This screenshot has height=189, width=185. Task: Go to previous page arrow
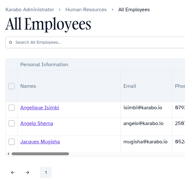[x=13, y=173]
